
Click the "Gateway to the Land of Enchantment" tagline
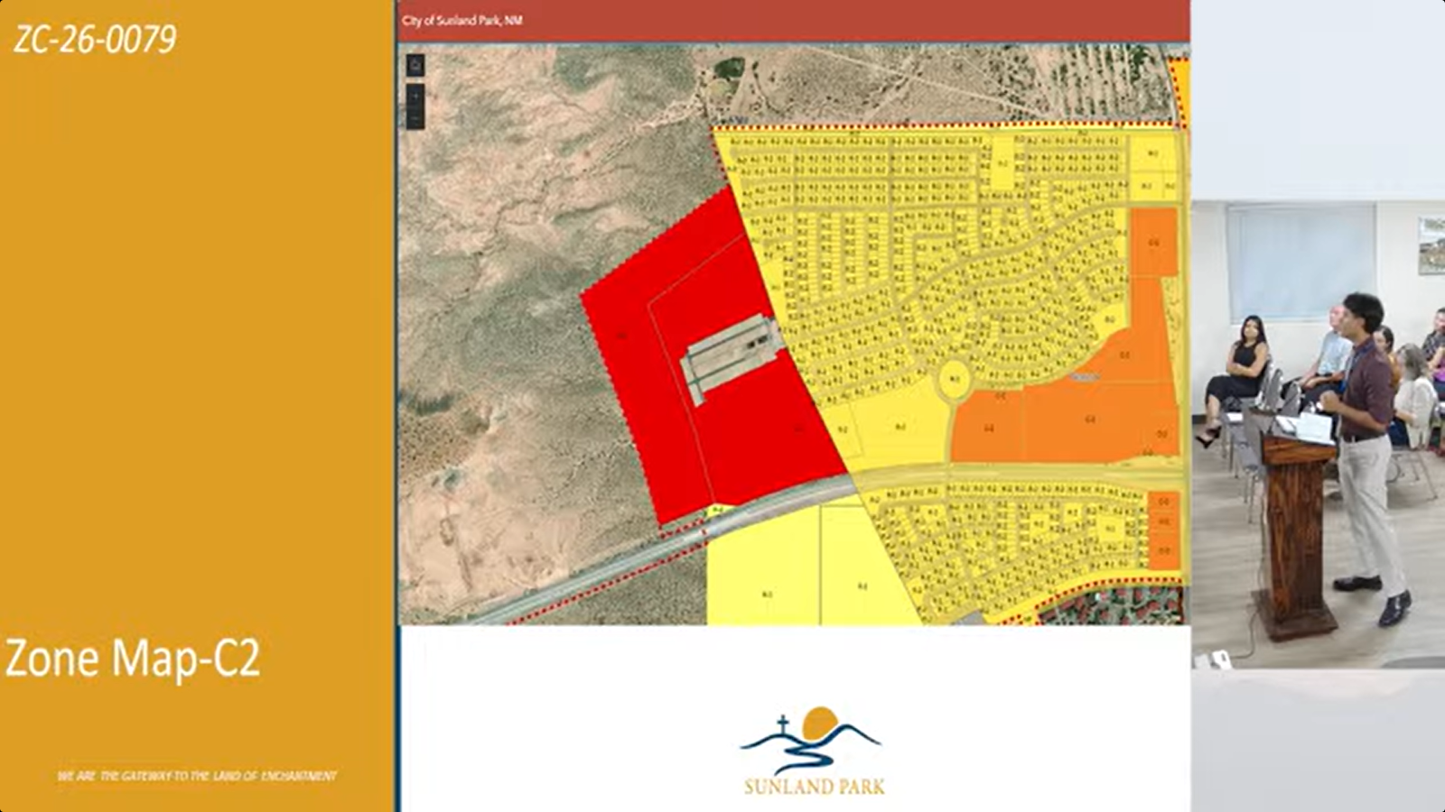point(196,776)
